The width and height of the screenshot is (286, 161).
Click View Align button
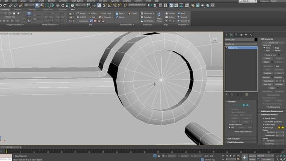tap(267, 85)
